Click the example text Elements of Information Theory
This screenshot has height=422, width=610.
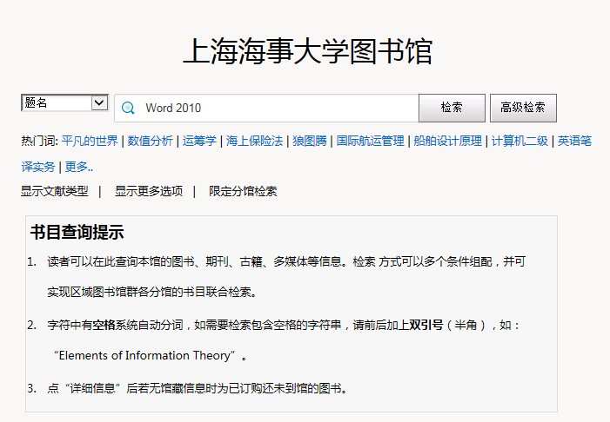pos(144,356)
